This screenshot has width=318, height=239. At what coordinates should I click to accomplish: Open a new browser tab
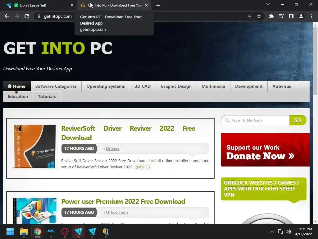(x=158, y=5)
